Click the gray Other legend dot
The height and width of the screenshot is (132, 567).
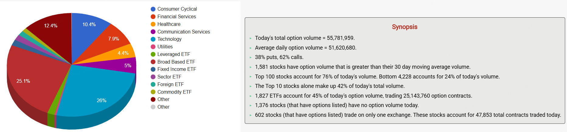pyautogui.click(x=153, y=107)
